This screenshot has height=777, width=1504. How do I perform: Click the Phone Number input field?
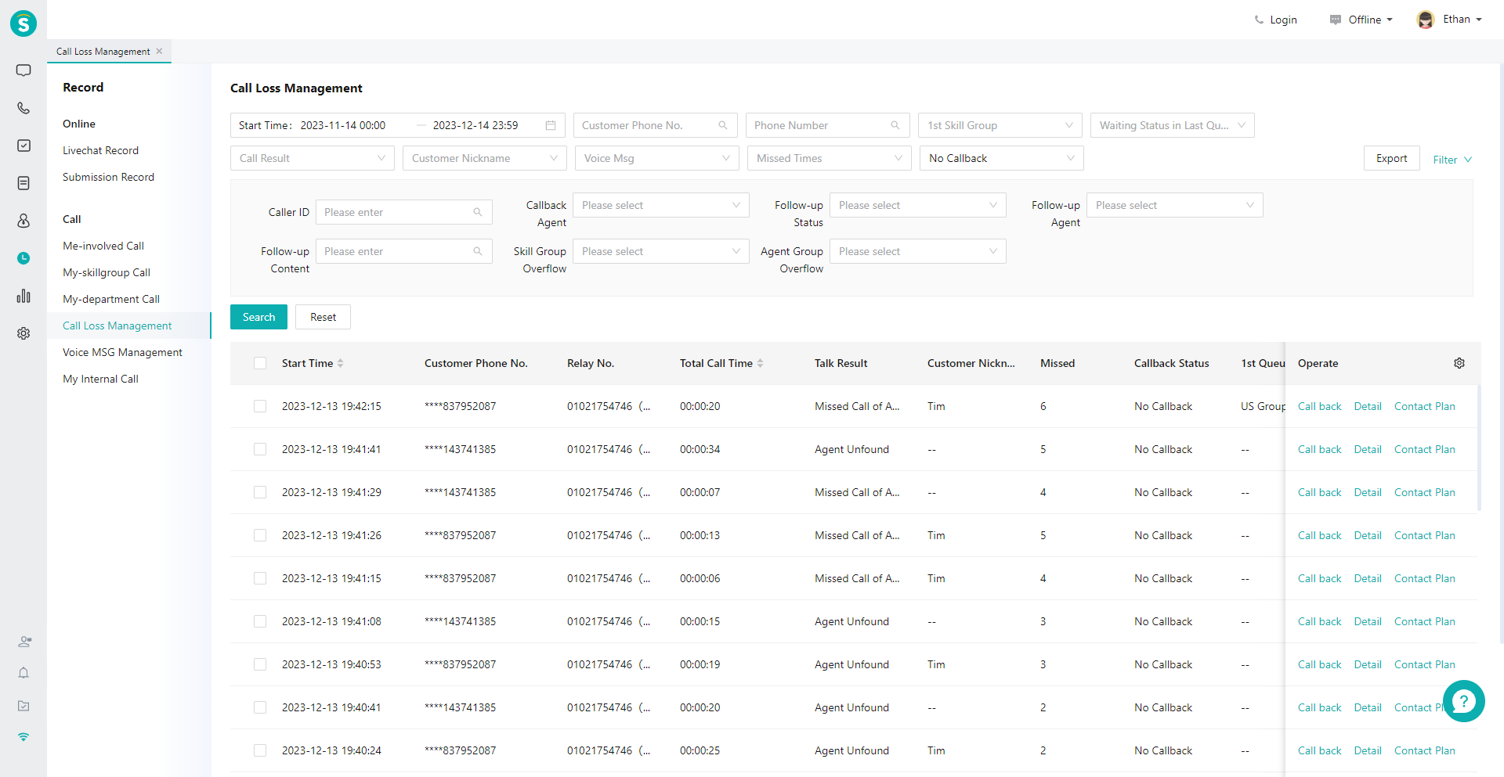827,125
